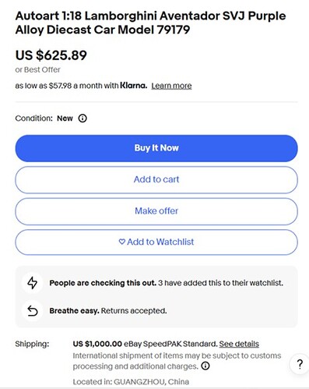Screen dimensions: 309x389
Task: Add the Lamborghini model to cart
Action: pyautogui.click(x=156, y=179)
